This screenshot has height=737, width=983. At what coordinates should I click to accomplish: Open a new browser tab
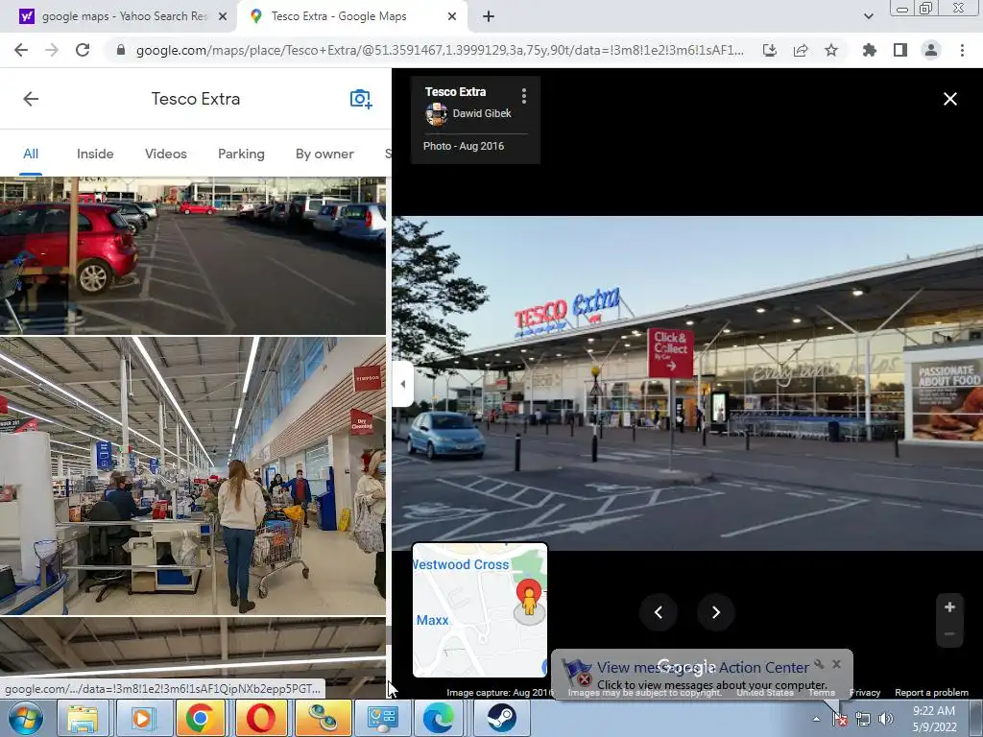click(x=489, y=17)
